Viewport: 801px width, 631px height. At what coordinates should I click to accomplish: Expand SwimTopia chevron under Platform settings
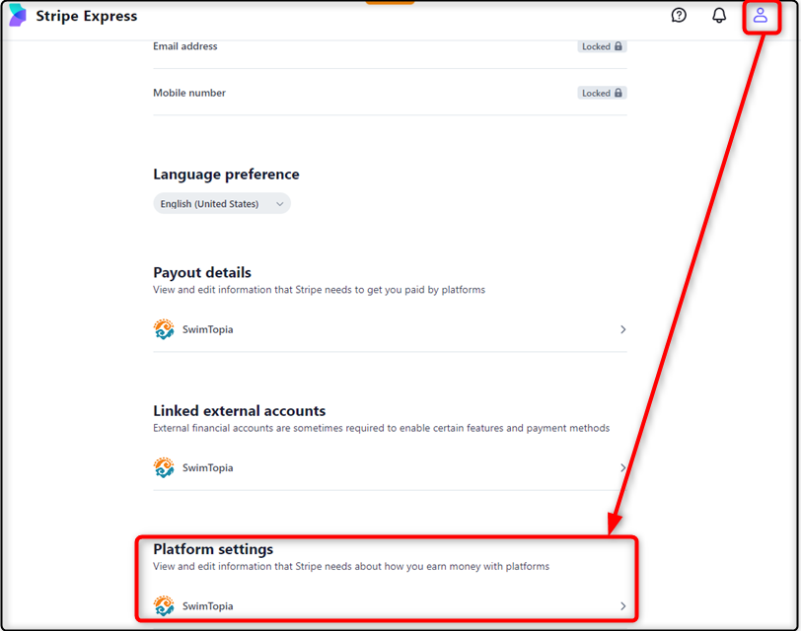click(622, 606)
